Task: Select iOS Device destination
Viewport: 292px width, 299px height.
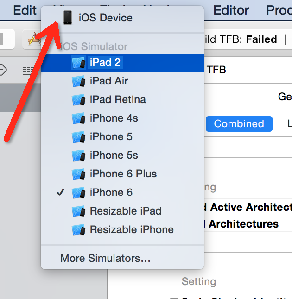Action: (x=122, y=18)
